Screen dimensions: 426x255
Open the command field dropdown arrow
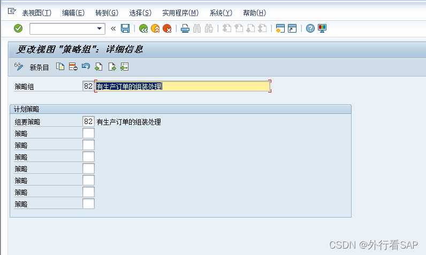(x=100, y=28)
